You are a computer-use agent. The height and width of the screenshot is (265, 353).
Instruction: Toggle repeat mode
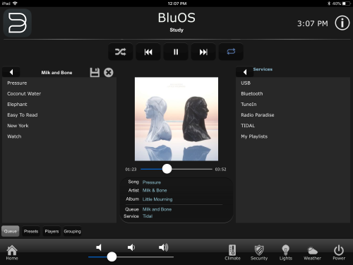[x=231, y=52]
